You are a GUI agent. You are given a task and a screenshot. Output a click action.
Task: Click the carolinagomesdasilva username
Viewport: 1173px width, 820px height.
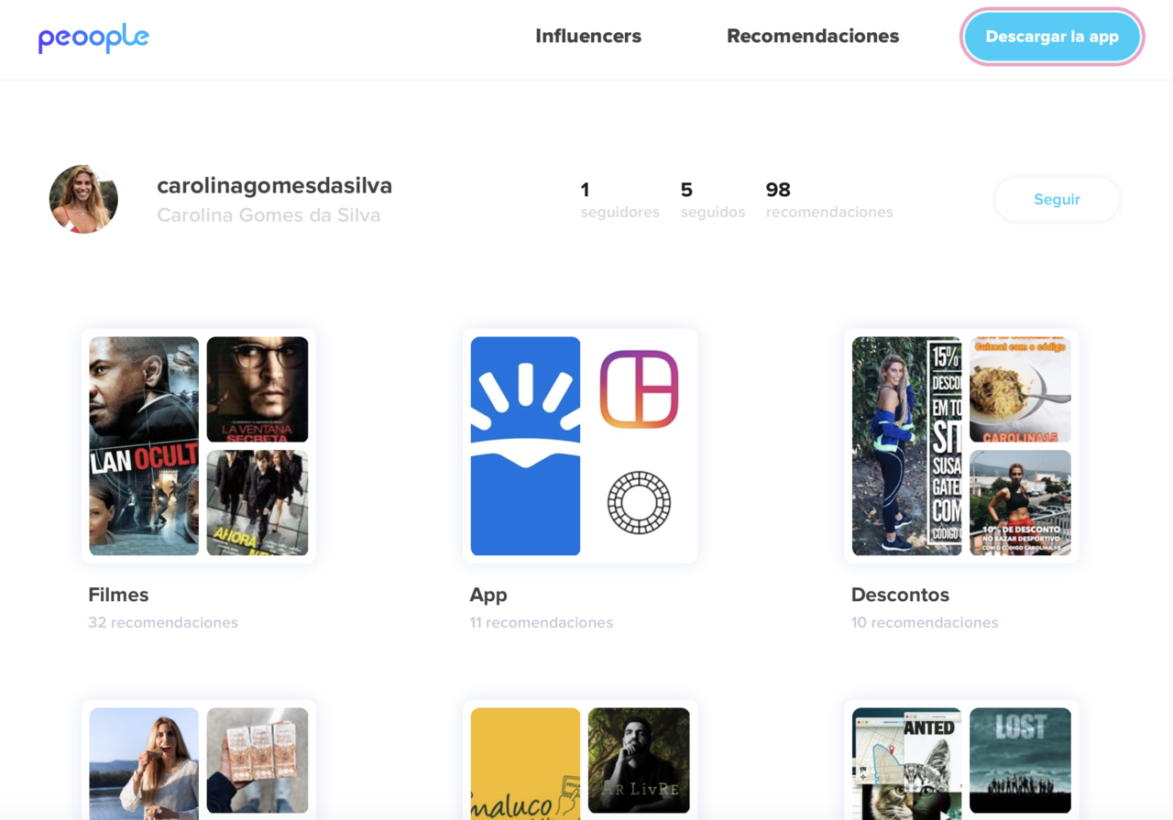pyautogui.click(x=274, y=185)
